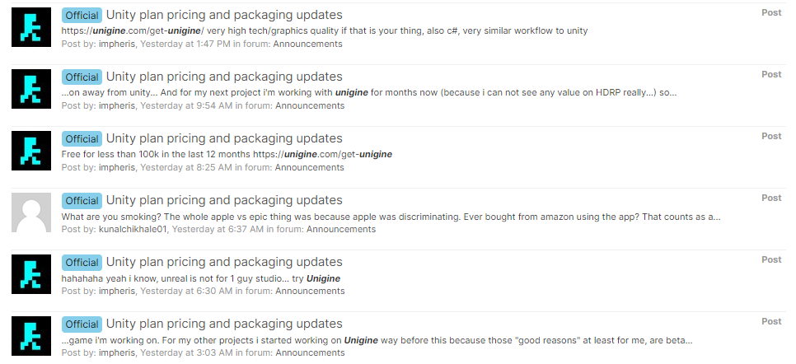Click impheris username on the 1:47 PM post

tap(117, 44)
